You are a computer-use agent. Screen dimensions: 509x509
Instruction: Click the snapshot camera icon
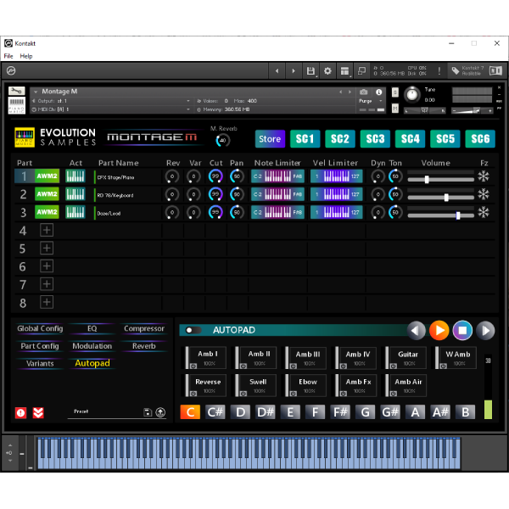pyautogui.click(x=364, y=92)
